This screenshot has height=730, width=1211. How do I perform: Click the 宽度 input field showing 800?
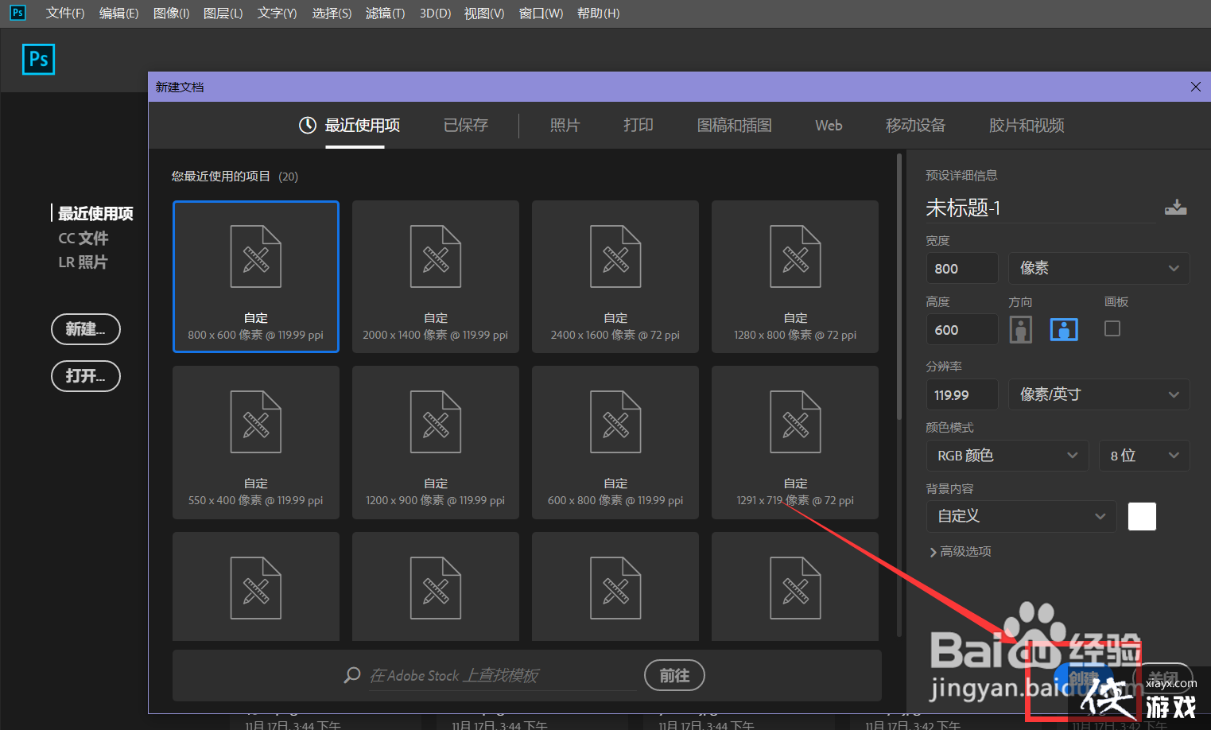[x=961, y=269]
